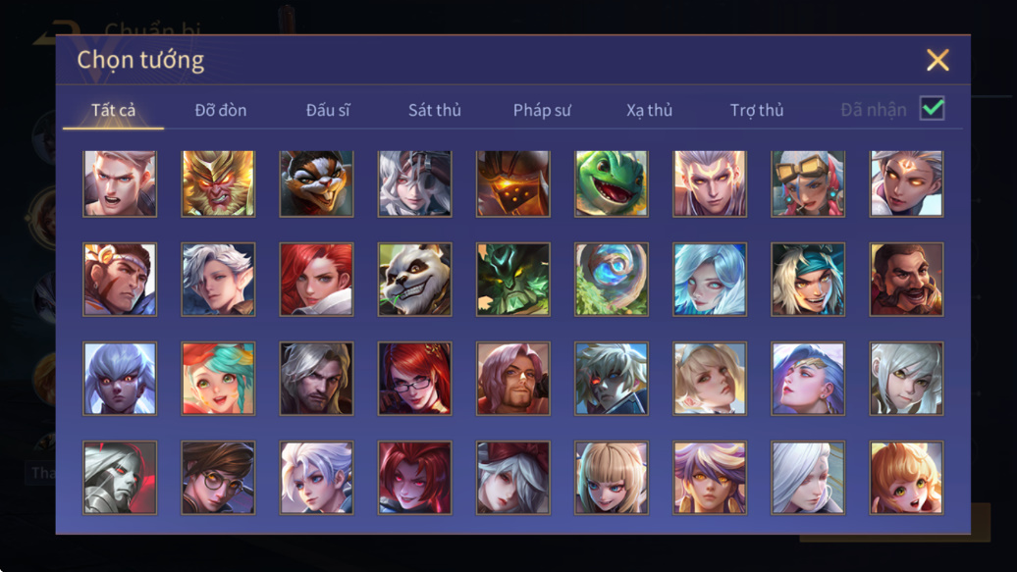The image size is (1017, 572).
Task: Choose the green chameleon hero portrait
Action: tap(611, 183)
